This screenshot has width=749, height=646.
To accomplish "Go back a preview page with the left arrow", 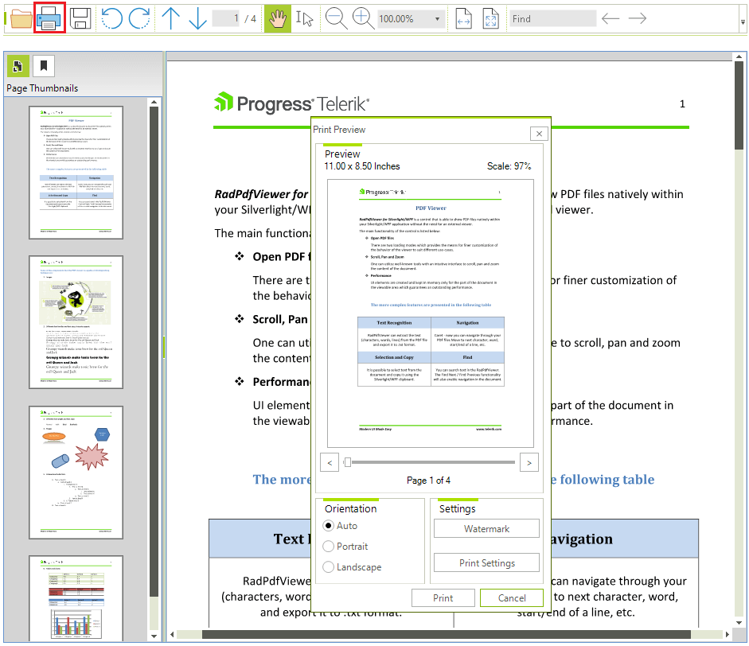I will pos(329,461).
